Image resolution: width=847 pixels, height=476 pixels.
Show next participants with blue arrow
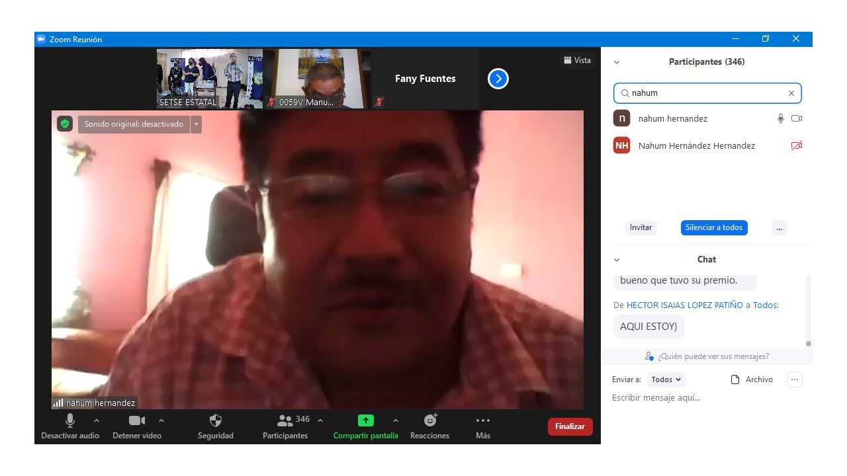click(498, 79)
